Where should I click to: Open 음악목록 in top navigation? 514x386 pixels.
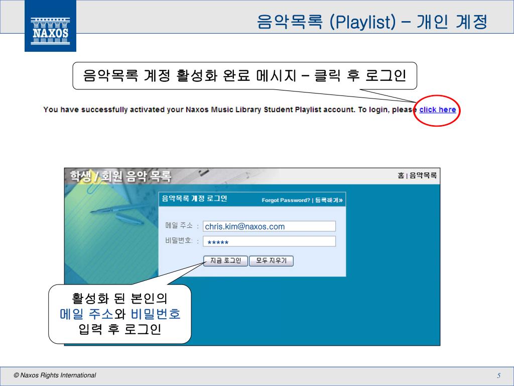(423, 175)
